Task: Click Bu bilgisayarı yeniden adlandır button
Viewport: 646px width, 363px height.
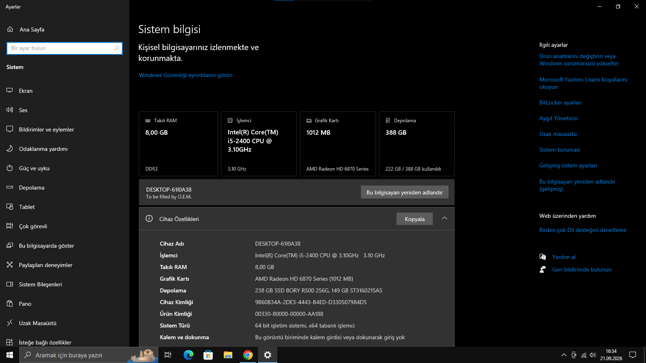Action: 405,192
